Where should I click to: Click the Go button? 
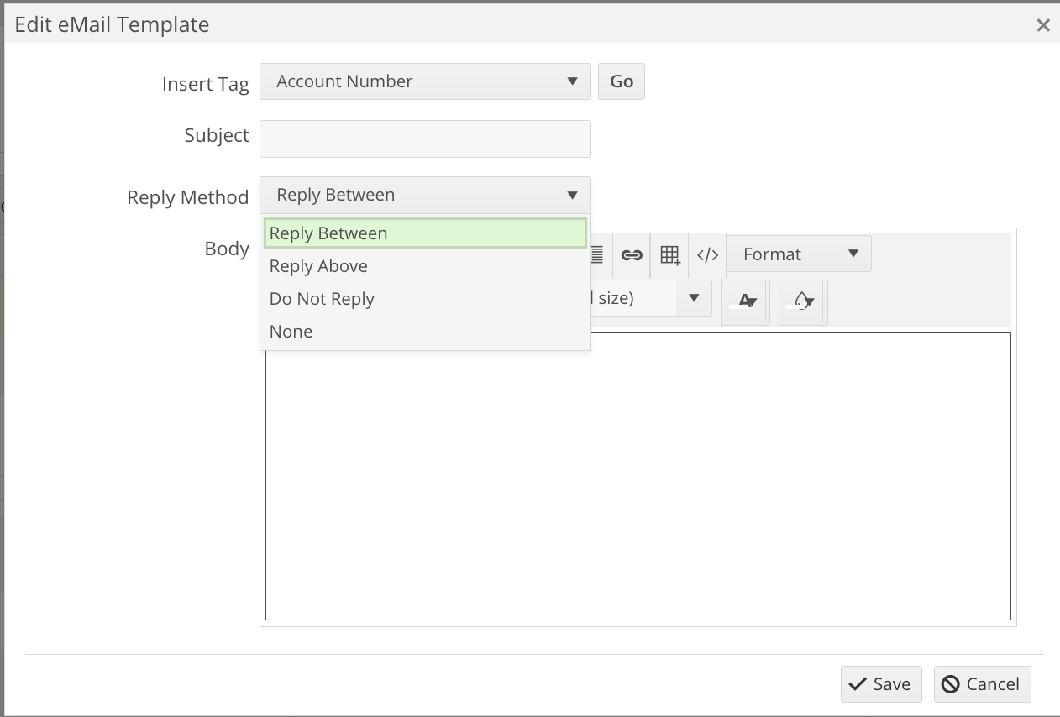tap(622, 81)
